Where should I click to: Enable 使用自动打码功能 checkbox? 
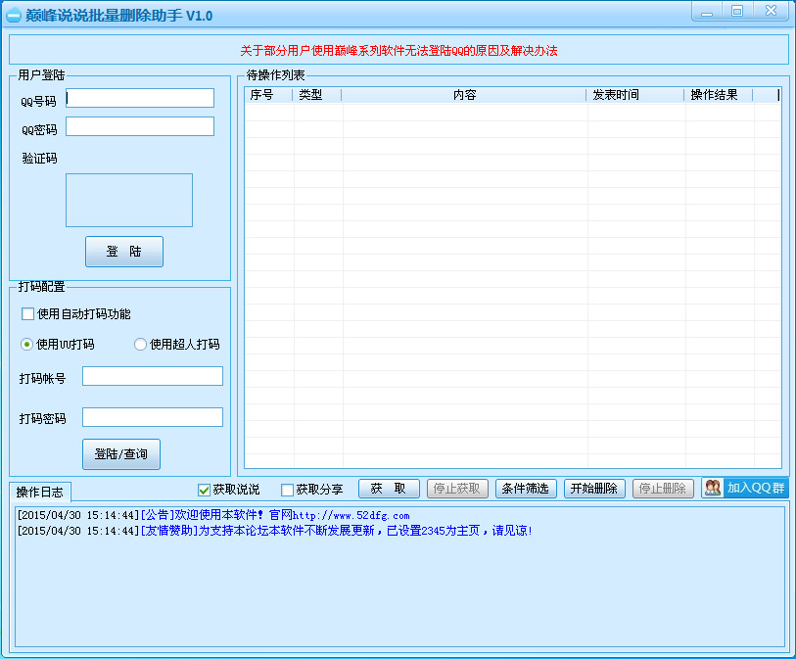pyautogui.click(x=27, y=314)
